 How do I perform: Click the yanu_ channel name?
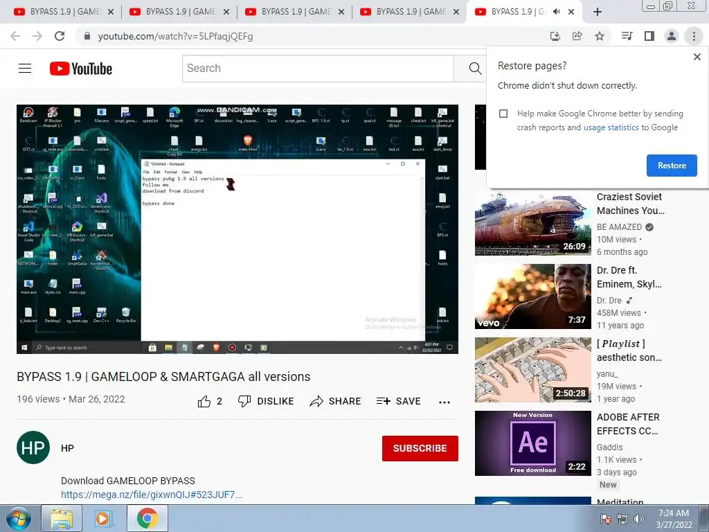[x=607, y=374]
